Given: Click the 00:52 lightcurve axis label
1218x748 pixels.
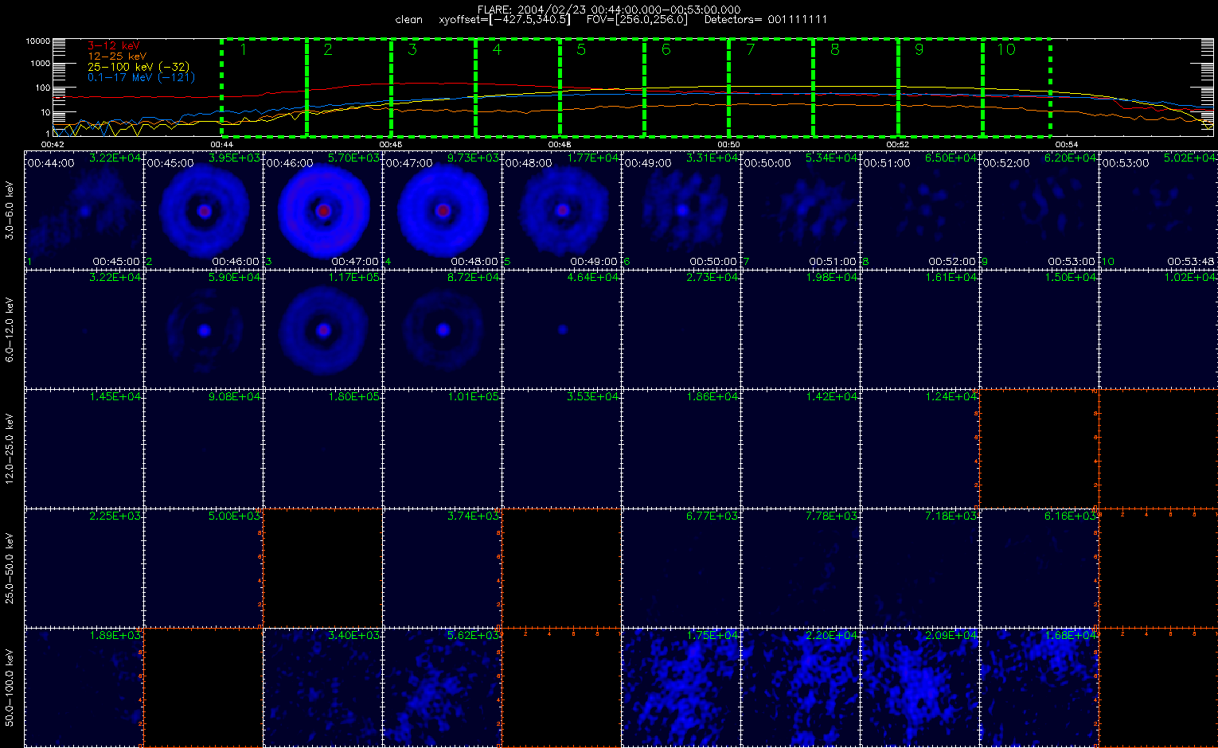Looking at the screenshot, I should pos(898,144).
